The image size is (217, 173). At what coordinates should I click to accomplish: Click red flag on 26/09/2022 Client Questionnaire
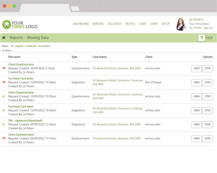click(4, 68)
